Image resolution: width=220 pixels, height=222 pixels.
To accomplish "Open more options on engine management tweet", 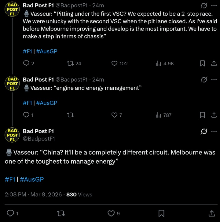I will point(214,80).
